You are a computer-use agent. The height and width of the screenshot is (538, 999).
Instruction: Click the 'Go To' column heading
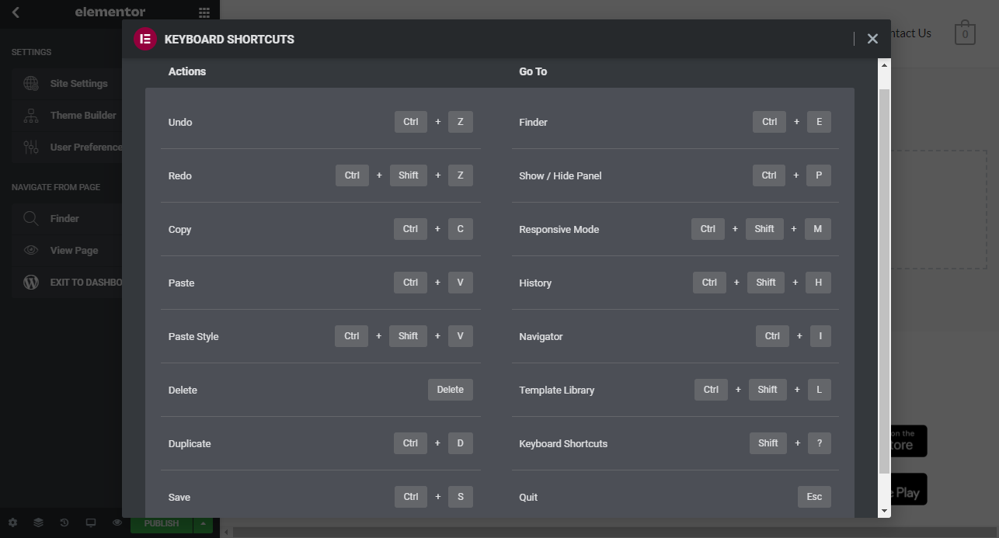533,71
